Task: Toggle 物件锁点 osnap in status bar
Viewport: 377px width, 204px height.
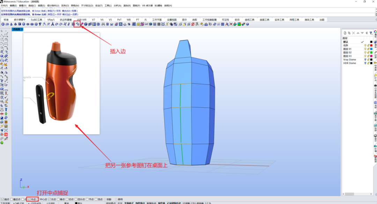Action: point(140,203)
